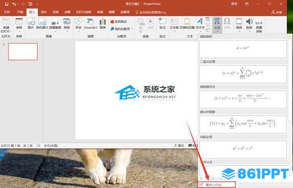Click the 公式 (Equation) pi button
Viewport: 293px width, 188px height.
pos(217,25)
